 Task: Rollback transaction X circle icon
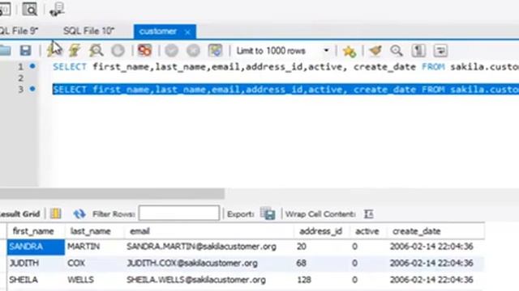(x=193, y=50)
